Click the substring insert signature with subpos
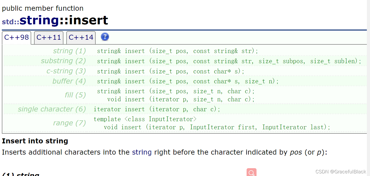This screenshot has height=176, width=370. (229, 61)
